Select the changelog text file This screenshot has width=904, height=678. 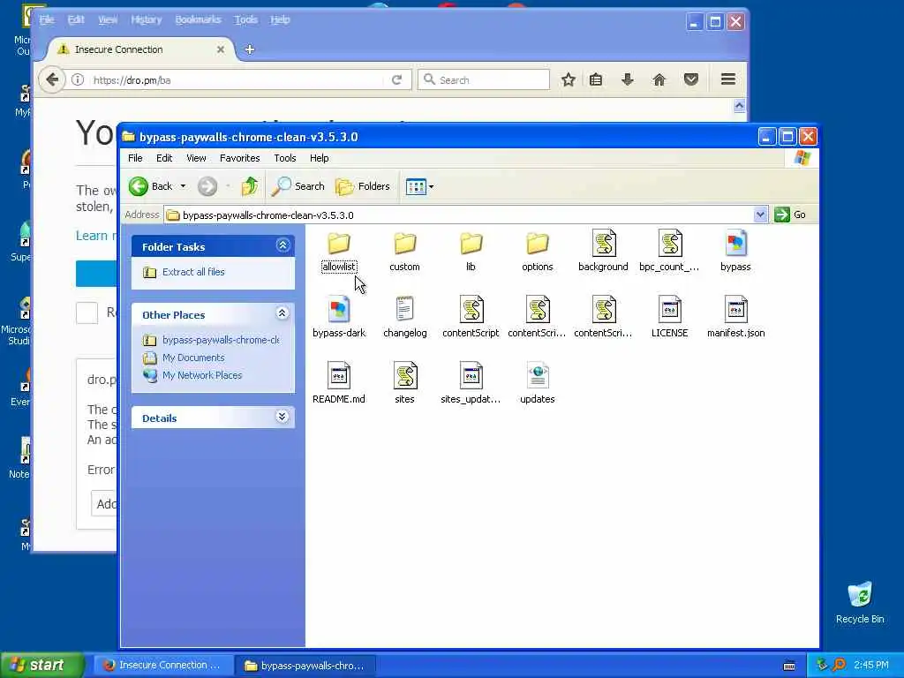coord(404,317)
